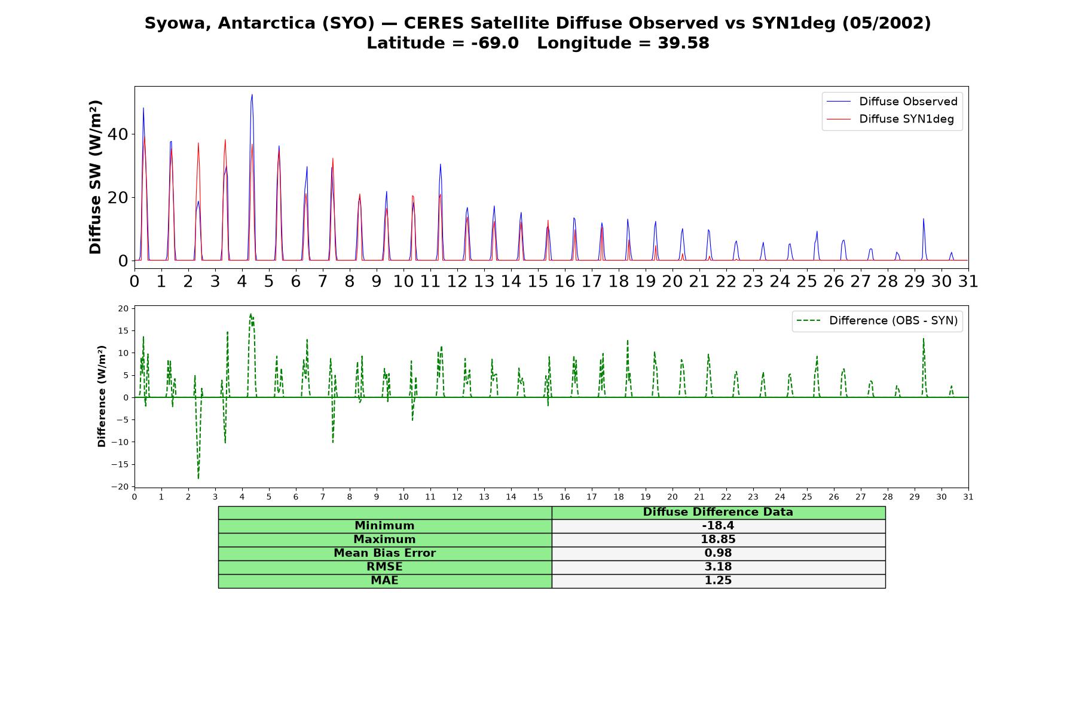
Task: Click the Difference (W/m²) axis label
Action: coord(102,396)
